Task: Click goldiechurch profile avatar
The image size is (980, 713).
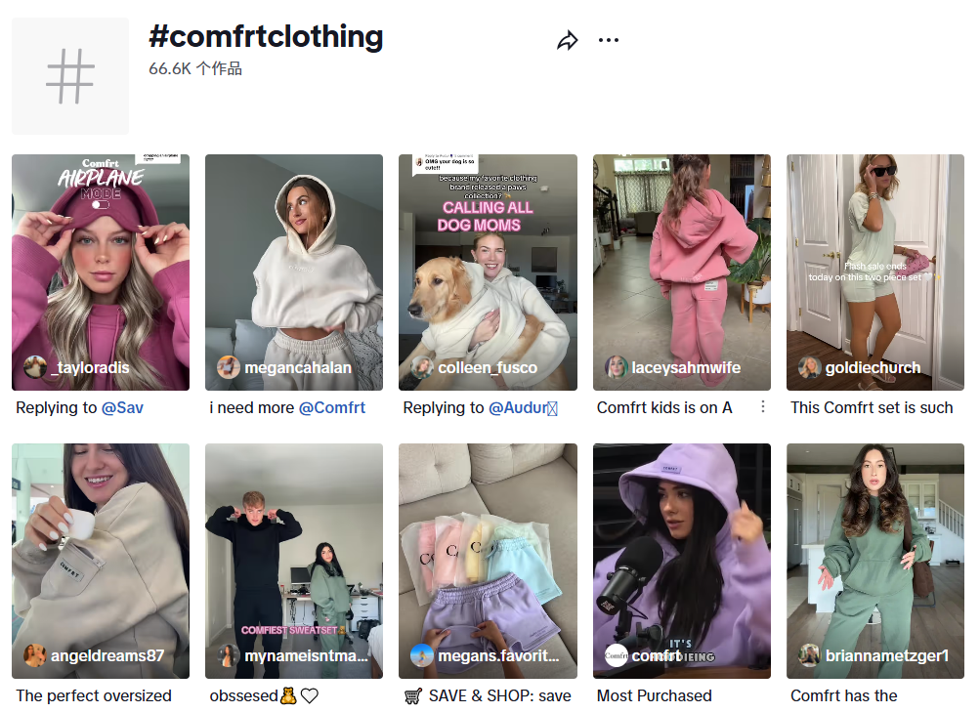Action: [x=809, y=367]
